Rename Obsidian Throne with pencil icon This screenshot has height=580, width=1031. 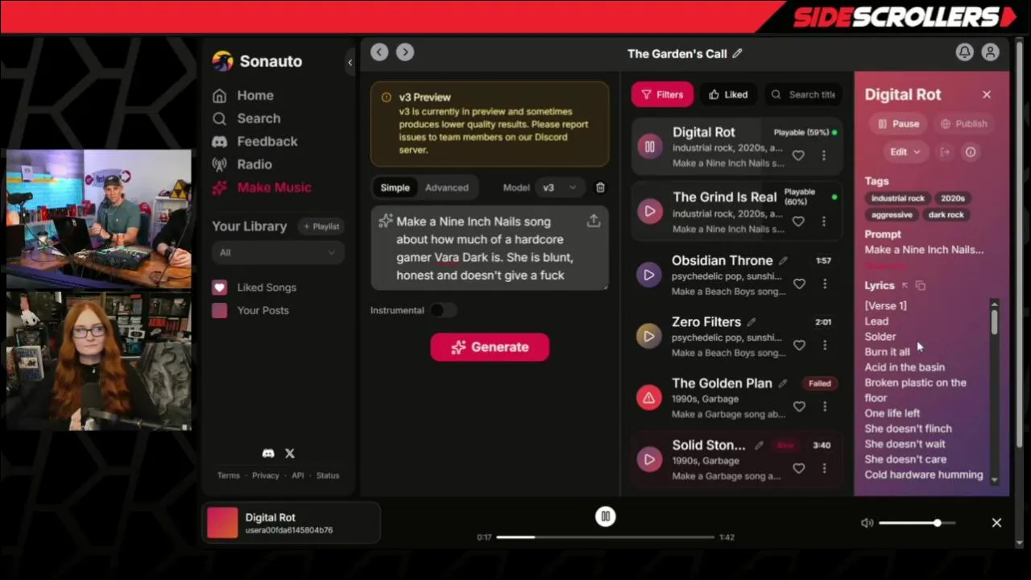point(783,261)
